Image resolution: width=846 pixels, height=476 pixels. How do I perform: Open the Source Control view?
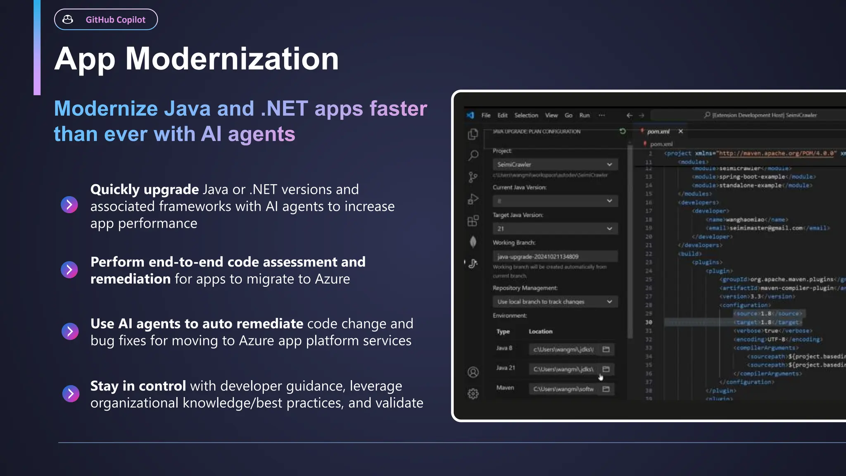point(473,177)
